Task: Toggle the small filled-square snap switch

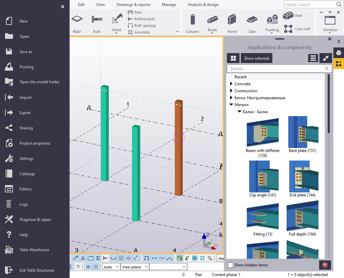Action: tap(88, 267)
